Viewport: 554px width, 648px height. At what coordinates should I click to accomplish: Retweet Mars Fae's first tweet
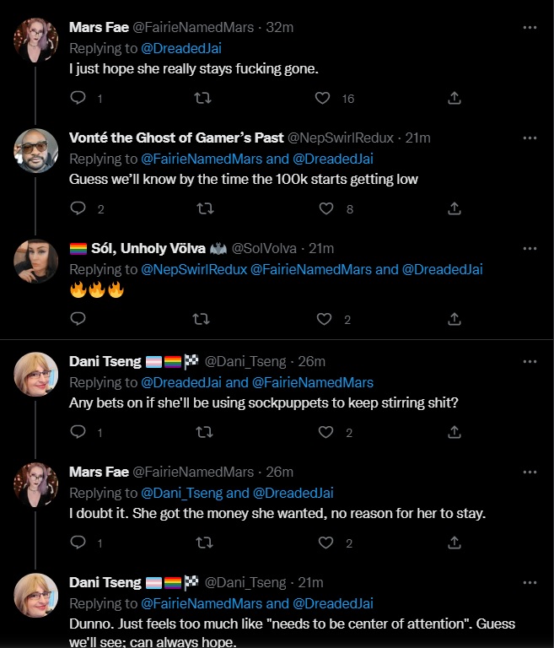pos(202,98)
